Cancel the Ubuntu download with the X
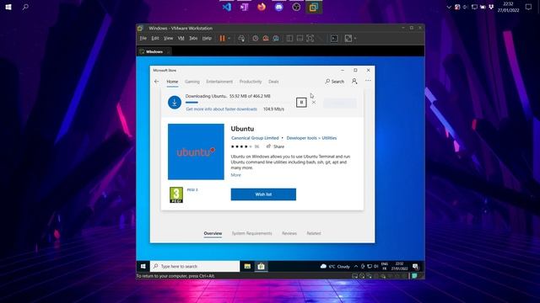540x303 pixels. 314,103
